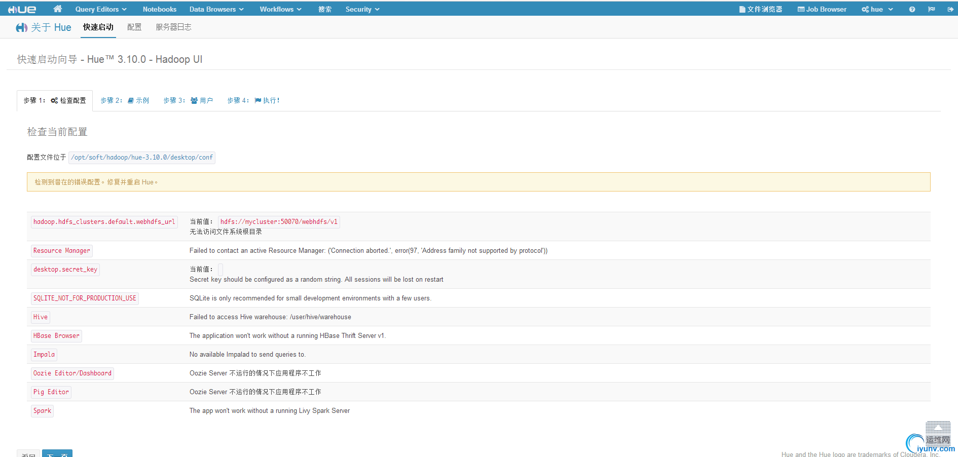Click the HBase Browser label
The width and height of the screenshot is (958, 457).
coord(56,336)
